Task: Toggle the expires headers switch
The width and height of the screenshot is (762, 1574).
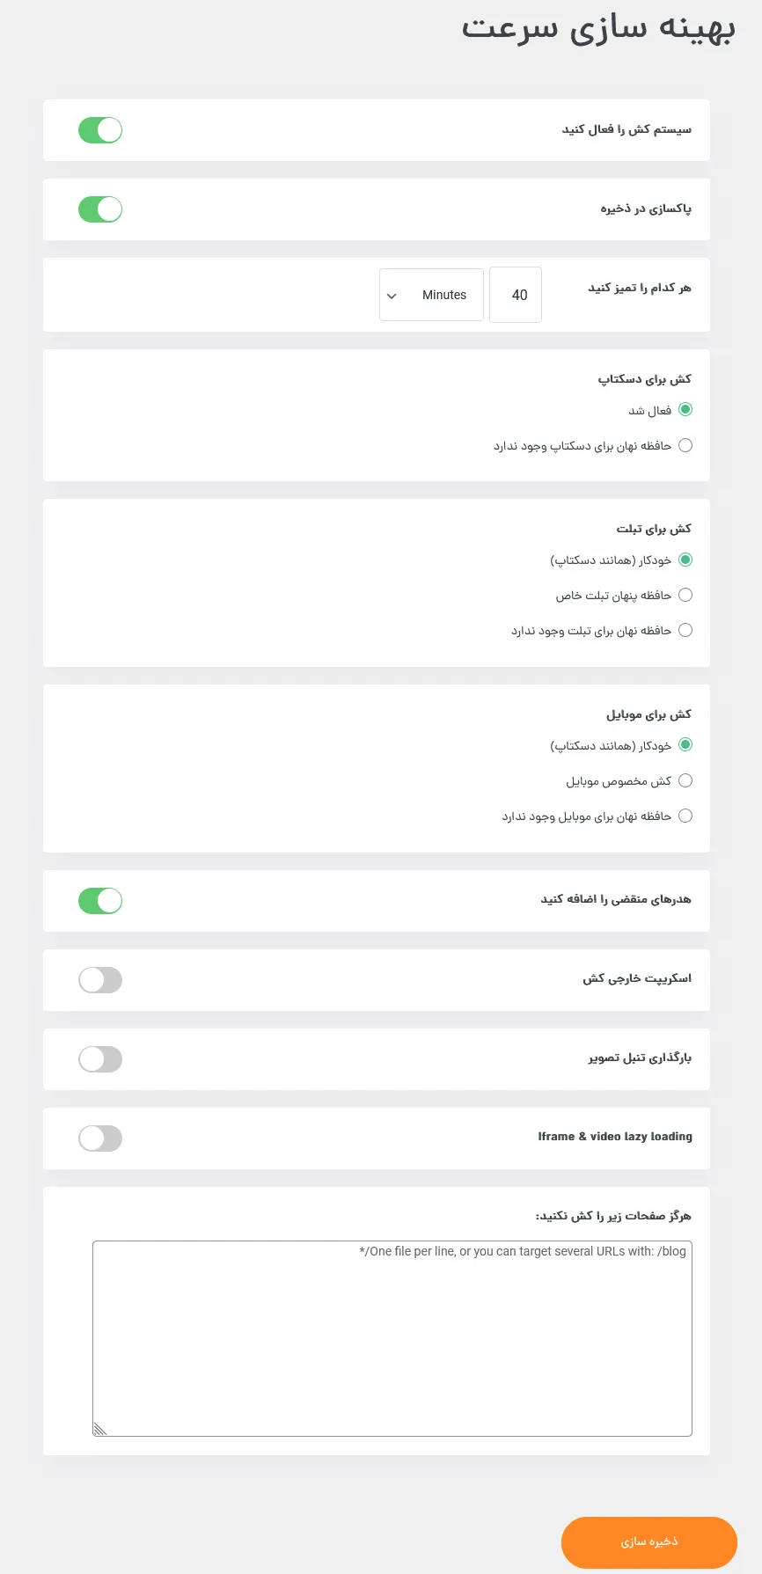Action: (x=100, y=901)
